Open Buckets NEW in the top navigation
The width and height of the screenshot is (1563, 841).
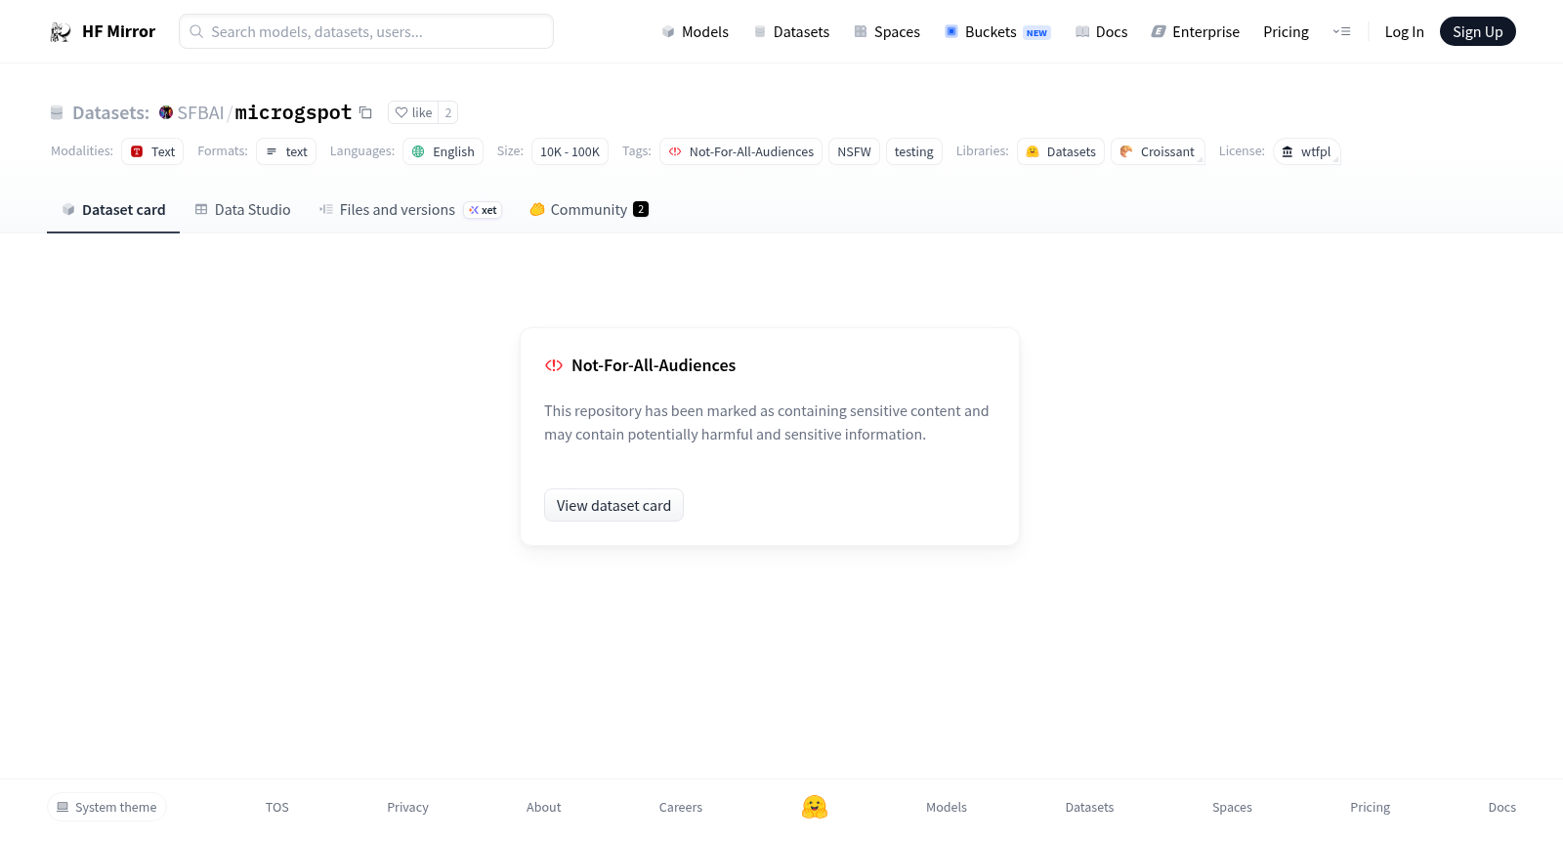click(997, 31)
